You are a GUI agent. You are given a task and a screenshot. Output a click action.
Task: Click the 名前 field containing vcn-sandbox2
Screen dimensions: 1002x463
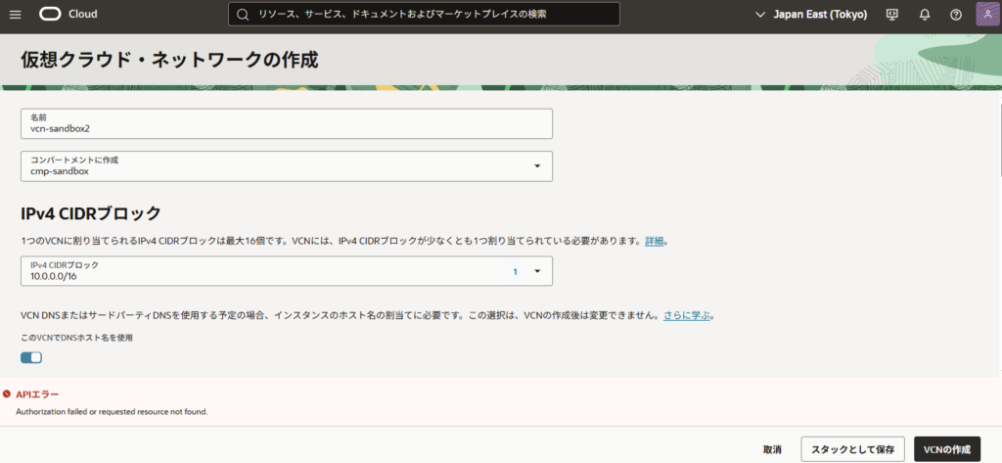[x=287, y=122]
